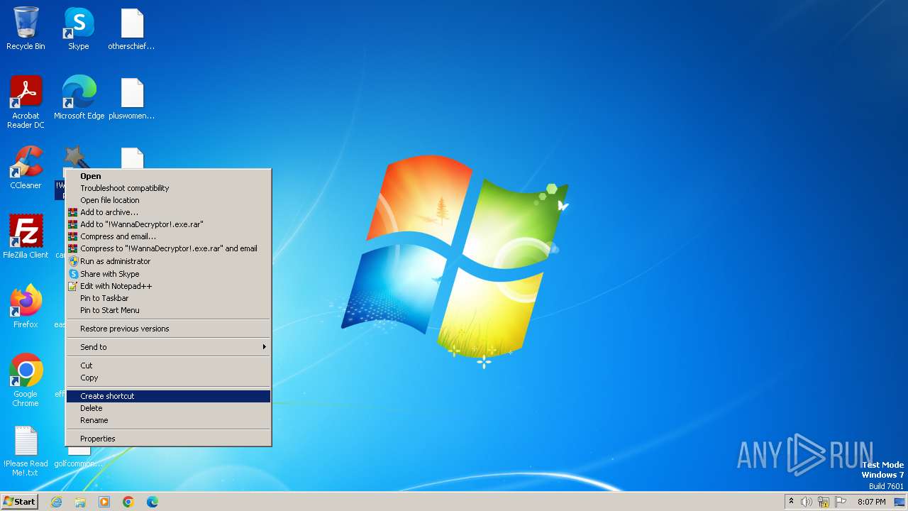The height and width of the screenshot is (511, 908).
Task: Launch the CCleaner desktop shortcut
Action: tap(26, 167)
